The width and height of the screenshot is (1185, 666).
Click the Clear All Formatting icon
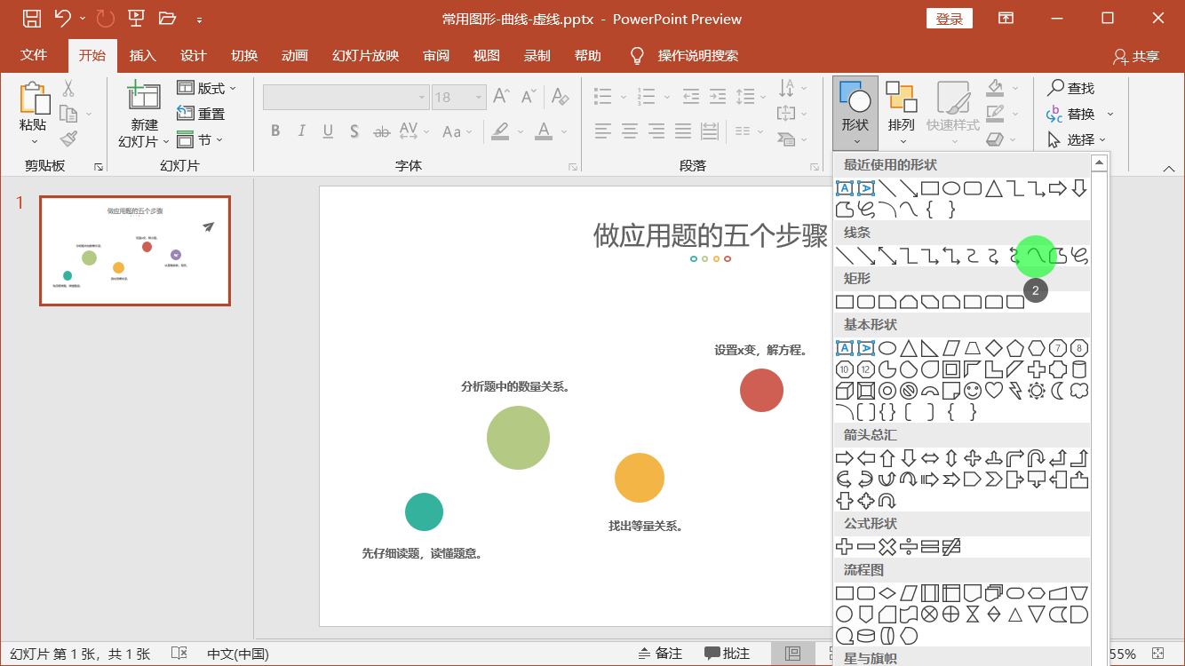tap(560, 97)
